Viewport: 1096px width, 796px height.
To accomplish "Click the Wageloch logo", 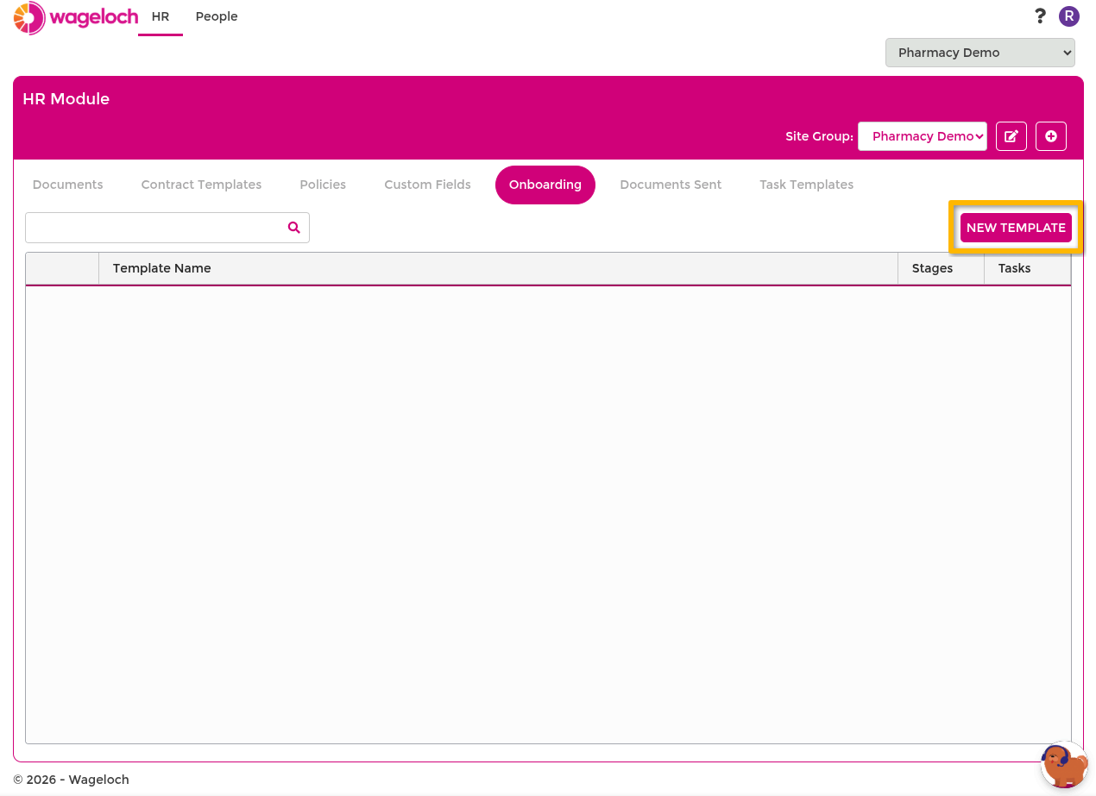I will pos(76,17).
